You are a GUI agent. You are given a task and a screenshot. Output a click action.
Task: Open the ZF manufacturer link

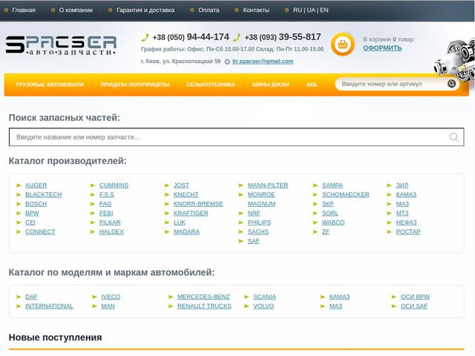[x=326, y=232]
